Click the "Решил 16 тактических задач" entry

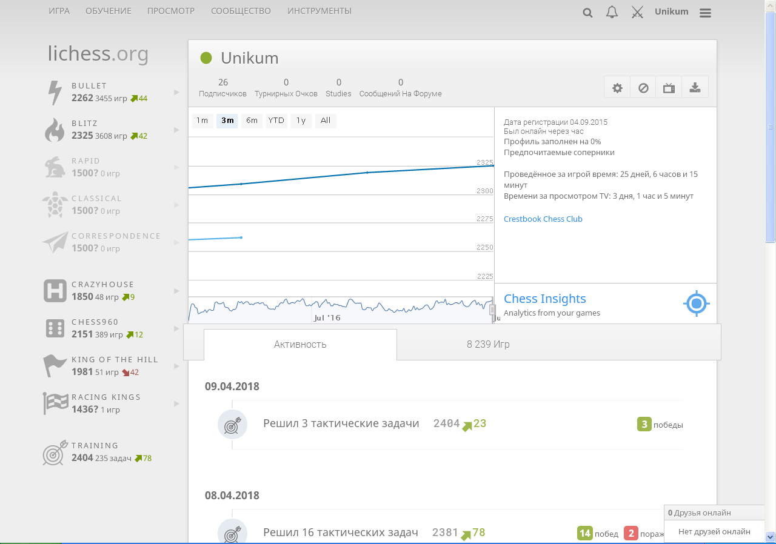tap(341, 532)
